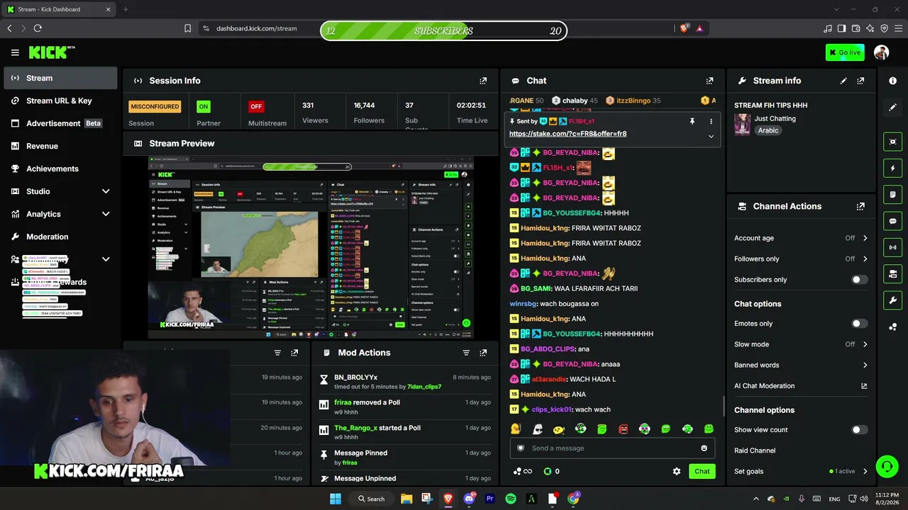Pop out the Stream info panel

pos(860,81)
